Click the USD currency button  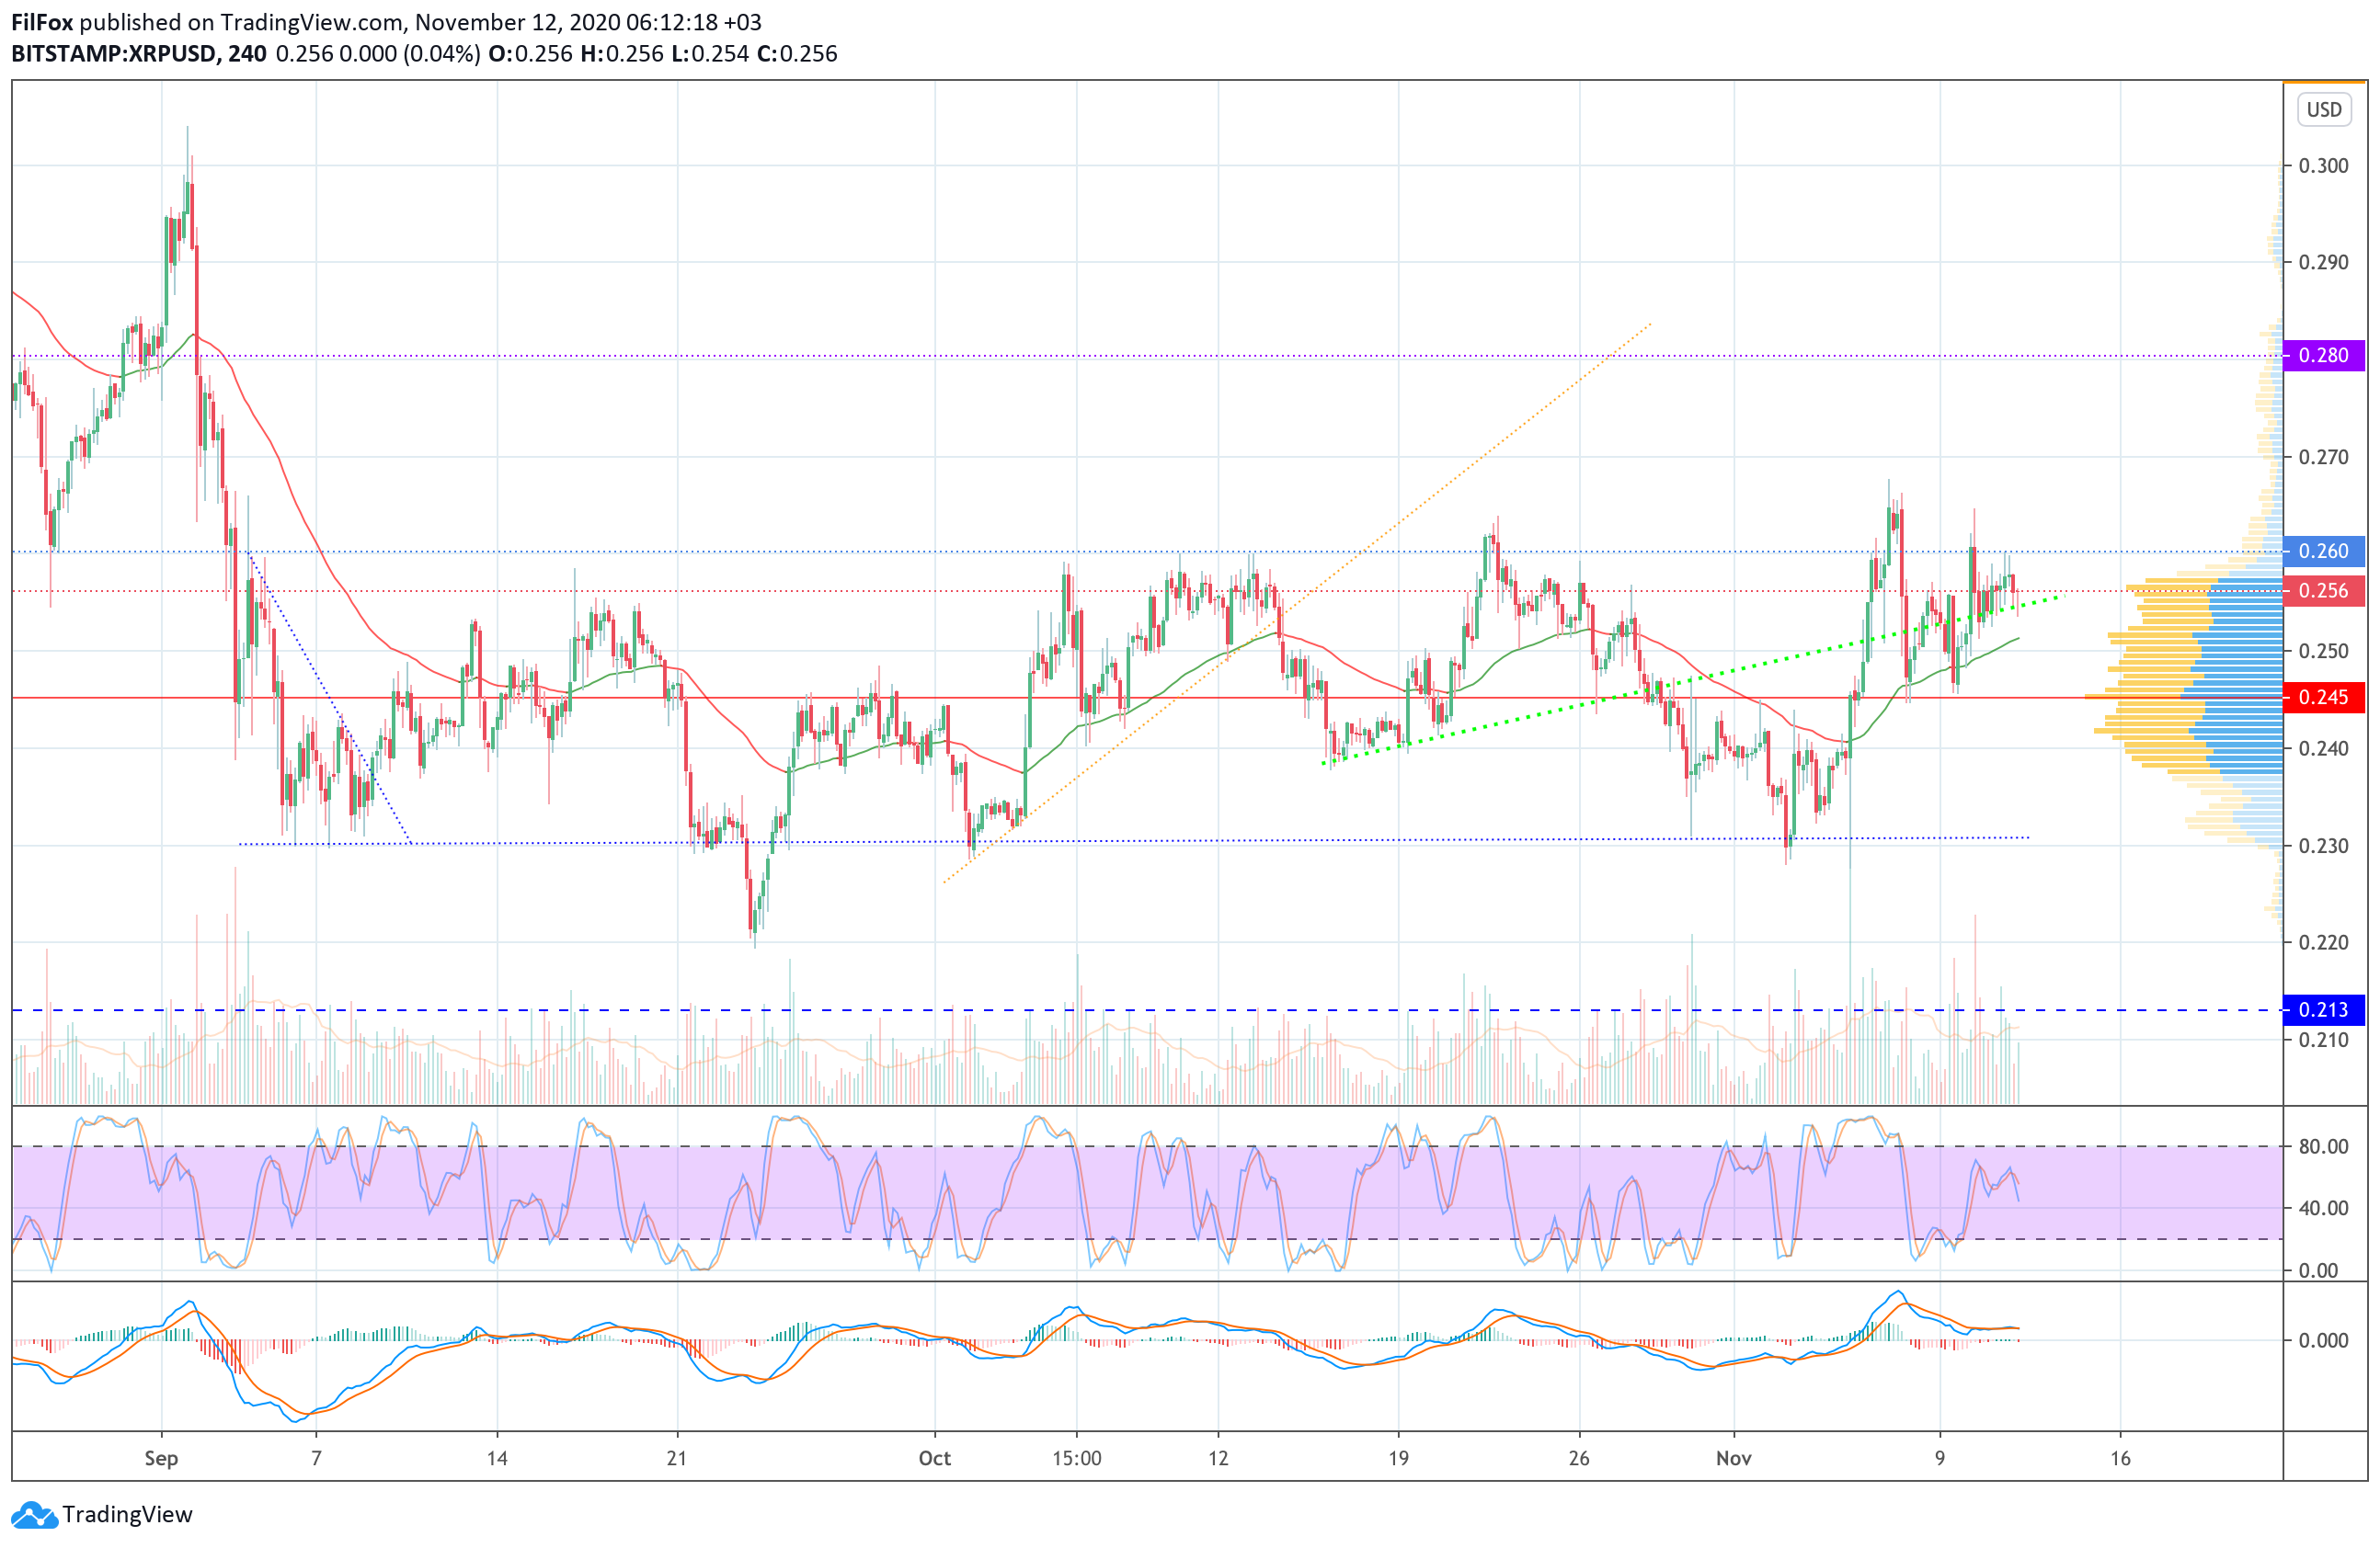[2323, 108]
